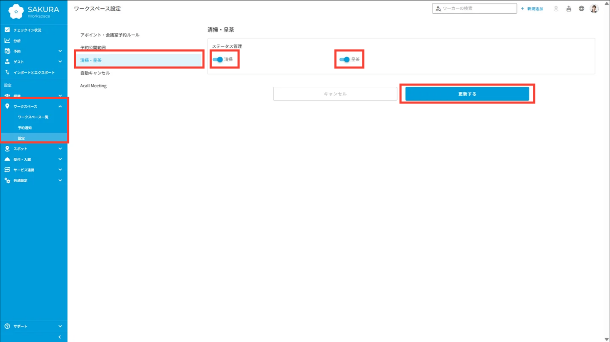Click the サービス連携 integration icon
610x342 pixels.
pyautogui.click(x=7, y=170)
